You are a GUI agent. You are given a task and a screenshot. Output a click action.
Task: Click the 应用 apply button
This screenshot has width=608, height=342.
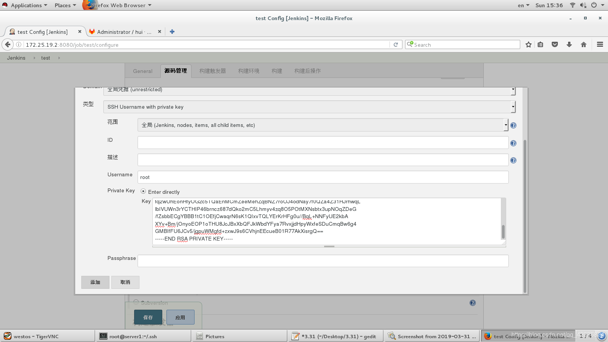(x=180, y=317)
